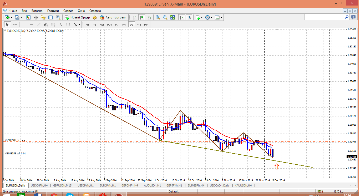
Task: Zoom in on the chart
Action: tap(158, 17)
